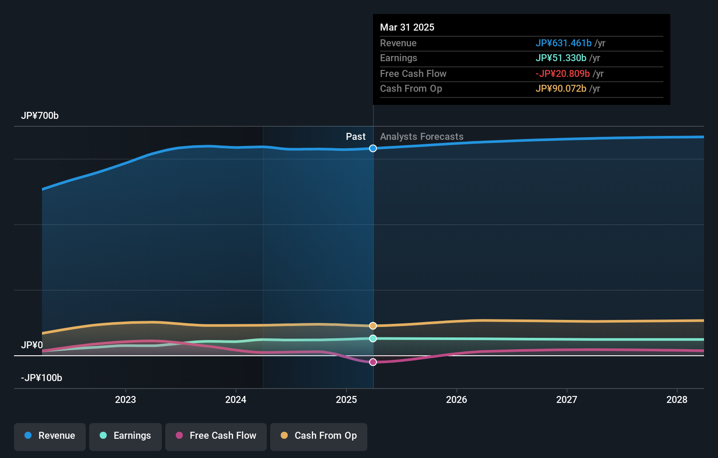Click the Earnings teal data point marker

click(x=373, y=338)
